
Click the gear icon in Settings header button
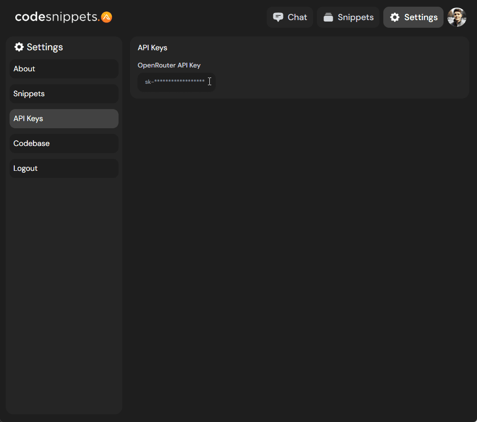pos(395,17)
